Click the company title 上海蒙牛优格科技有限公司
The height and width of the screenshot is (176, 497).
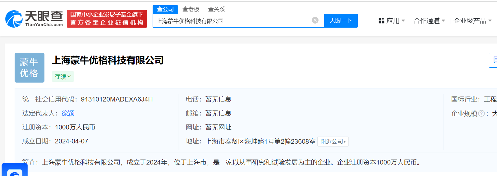point(108,60)
